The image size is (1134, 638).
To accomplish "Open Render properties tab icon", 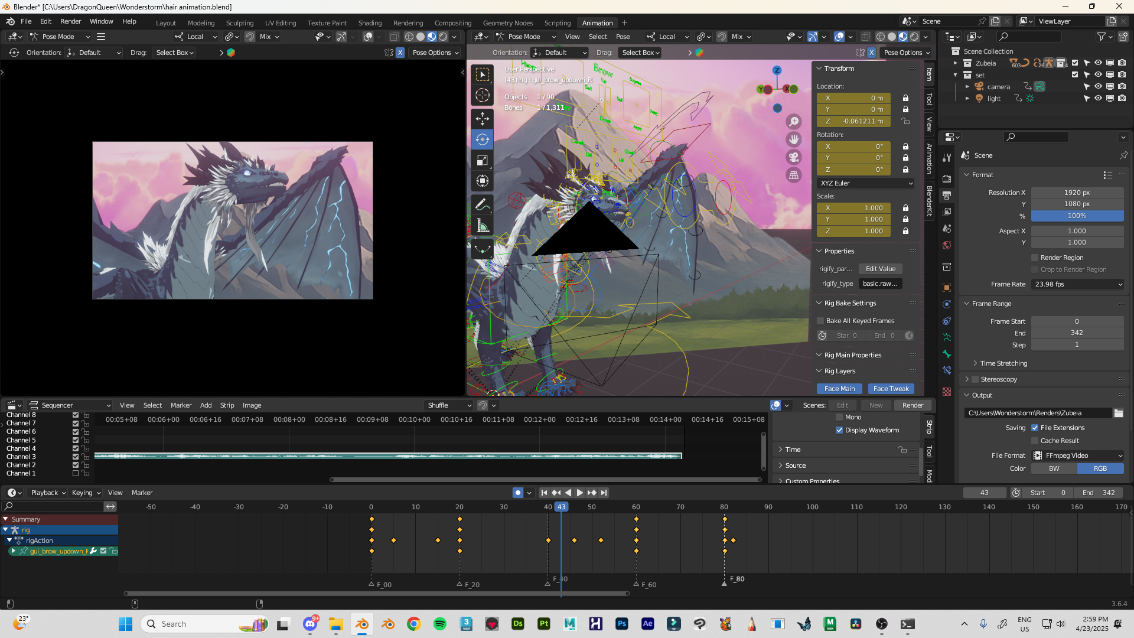I will [x=947, y=178].
